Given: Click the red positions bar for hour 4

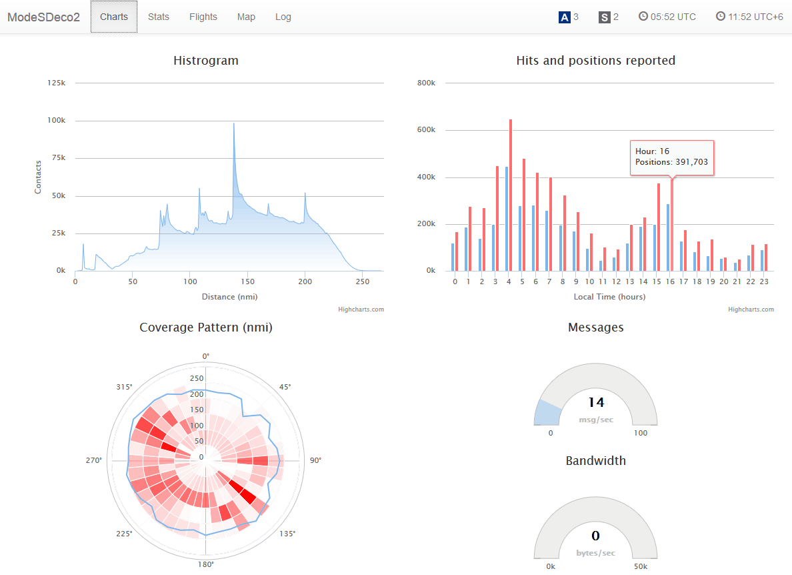Looking at the screenshot, I should pos(511,200).
